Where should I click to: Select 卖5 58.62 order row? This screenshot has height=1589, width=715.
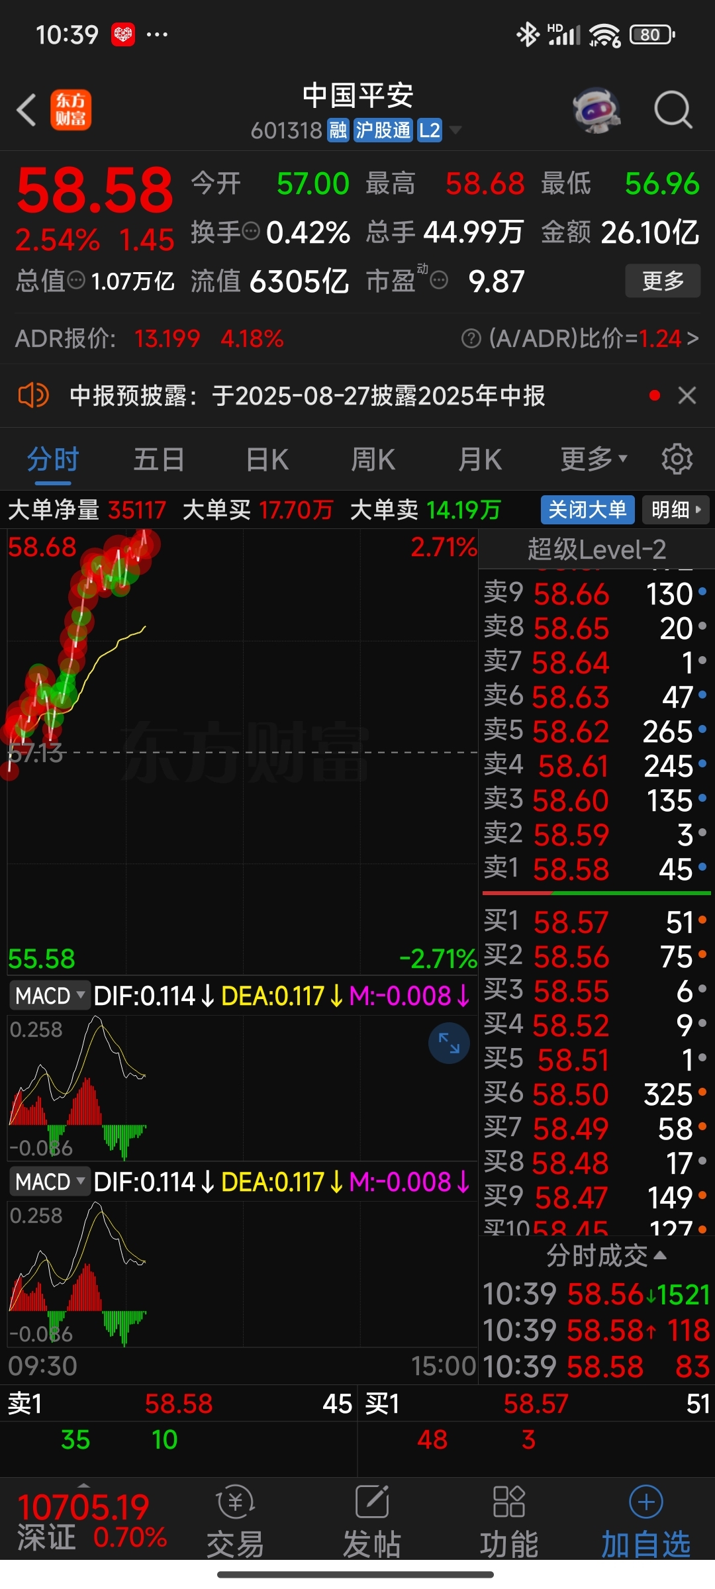pos(596,731)
